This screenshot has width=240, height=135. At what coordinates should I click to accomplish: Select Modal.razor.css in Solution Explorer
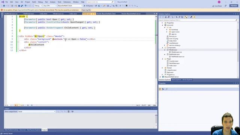click(176, 52)
